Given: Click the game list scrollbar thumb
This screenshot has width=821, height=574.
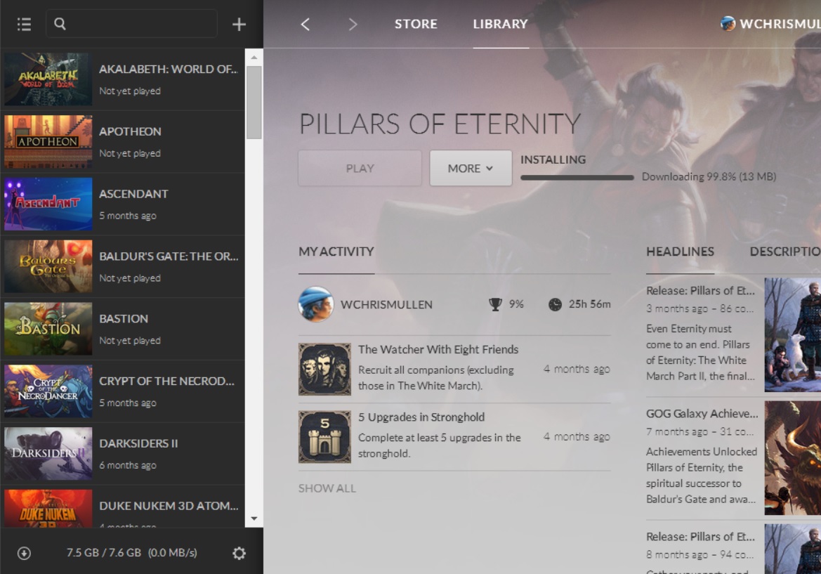Looking at the screenshot, I should (254, 102).
